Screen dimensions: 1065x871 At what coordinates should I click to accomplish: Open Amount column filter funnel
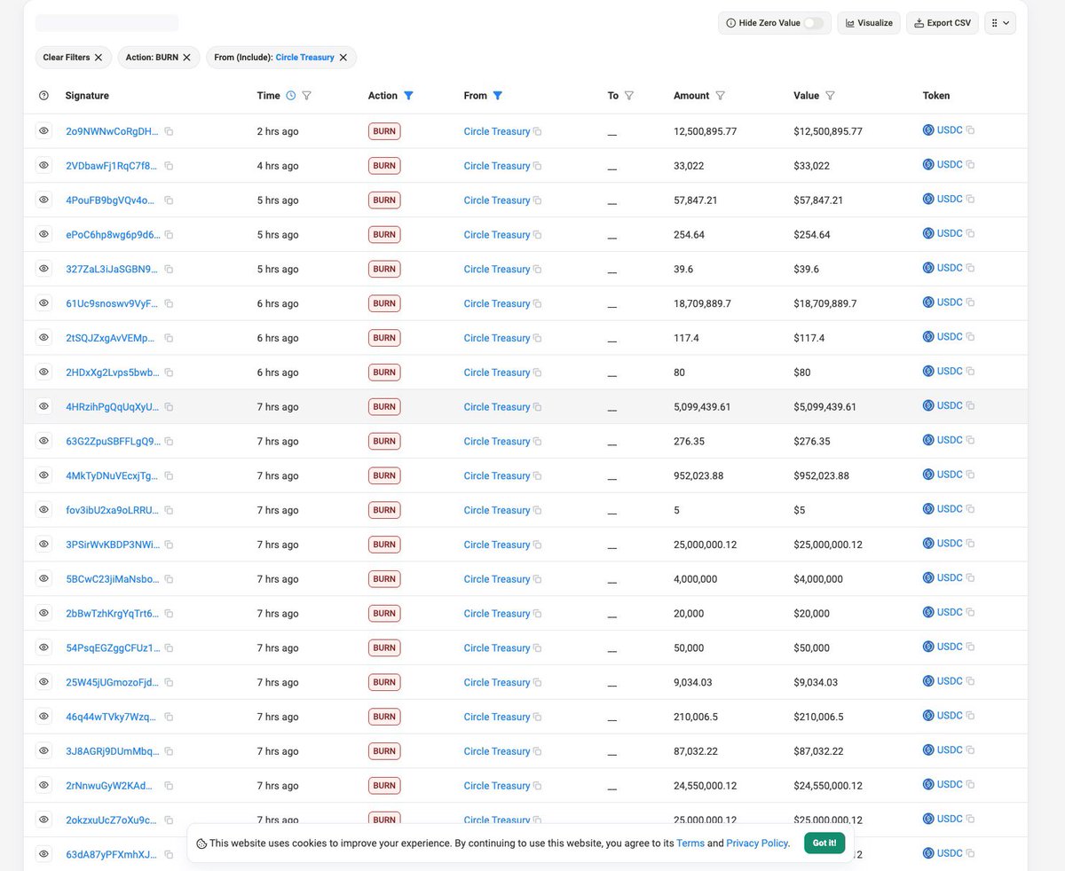point(720,96)
